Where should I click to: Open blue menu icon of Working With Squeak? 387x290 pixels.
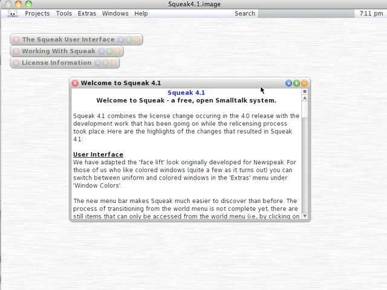click(x=102, y=51)
